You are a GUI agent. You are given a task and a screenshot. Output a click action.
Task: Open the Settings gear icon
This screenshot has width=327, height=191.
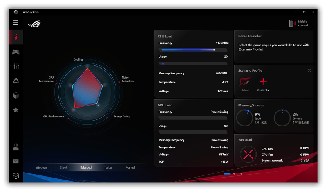[16, 176]
